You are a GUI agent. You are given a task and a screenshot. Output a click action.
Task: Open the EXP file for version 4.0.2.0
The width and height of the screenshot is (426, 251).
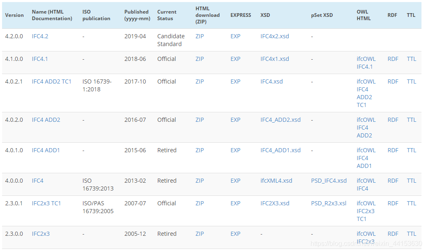(x=235, y=120)
